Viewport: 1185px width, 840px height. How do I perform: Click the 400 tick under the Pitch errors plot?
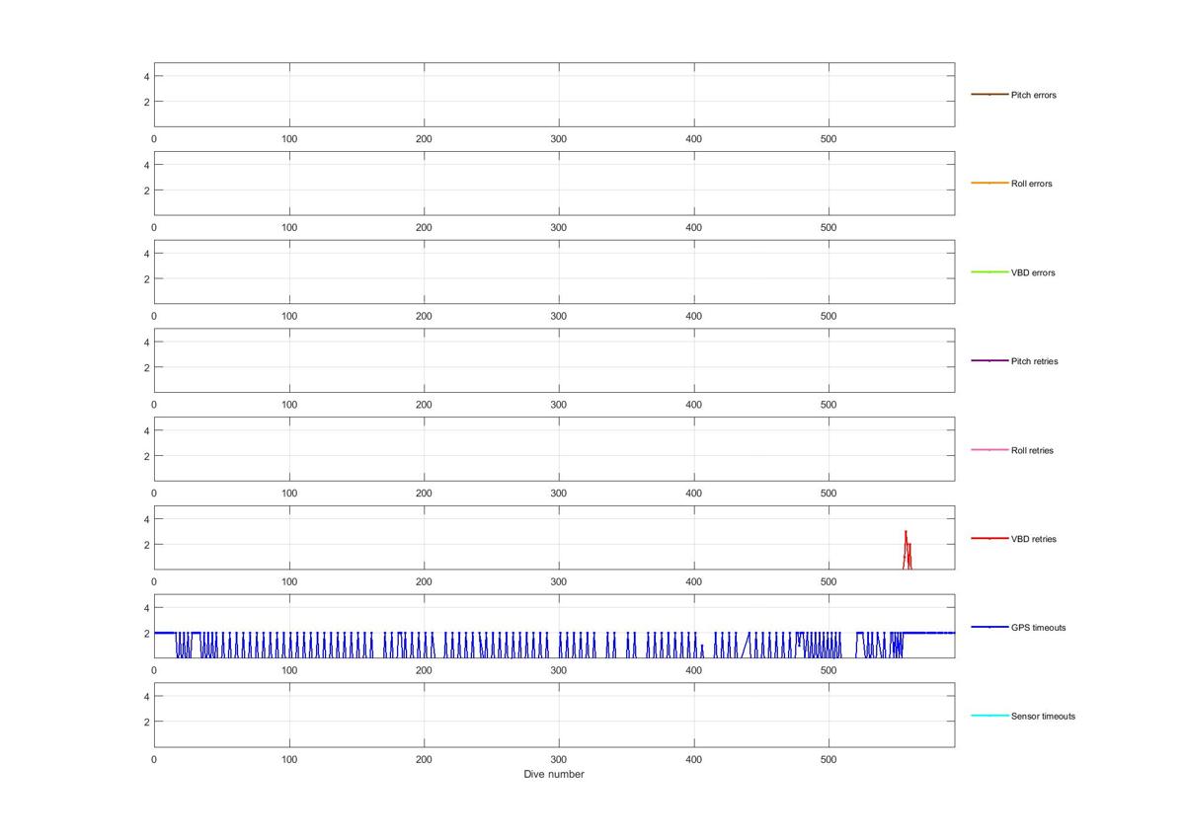694,139
